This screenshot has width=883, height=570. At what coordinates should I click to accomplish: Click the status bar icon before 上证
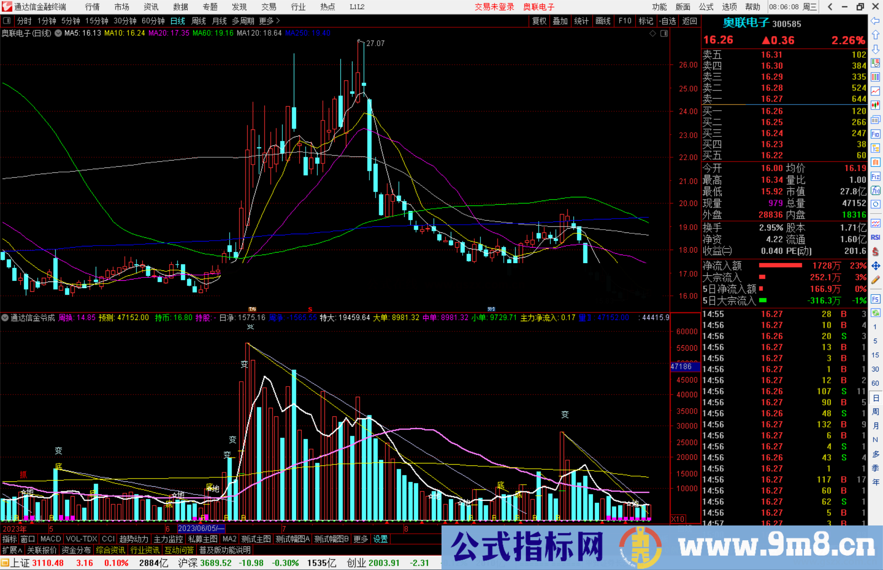(x=5, y=563)
